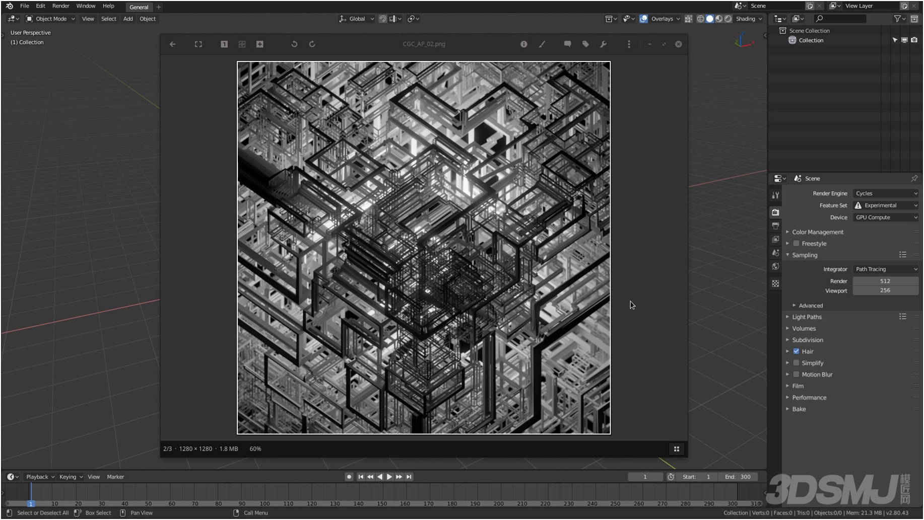Switch to Solid shading mode
The image size is (924, 520).
(x=710, y=19)
